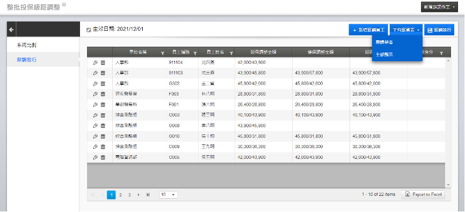Delete the row for employee G005
The width and height of the screenshot is (465, 212).
click(x=103, y=157)
